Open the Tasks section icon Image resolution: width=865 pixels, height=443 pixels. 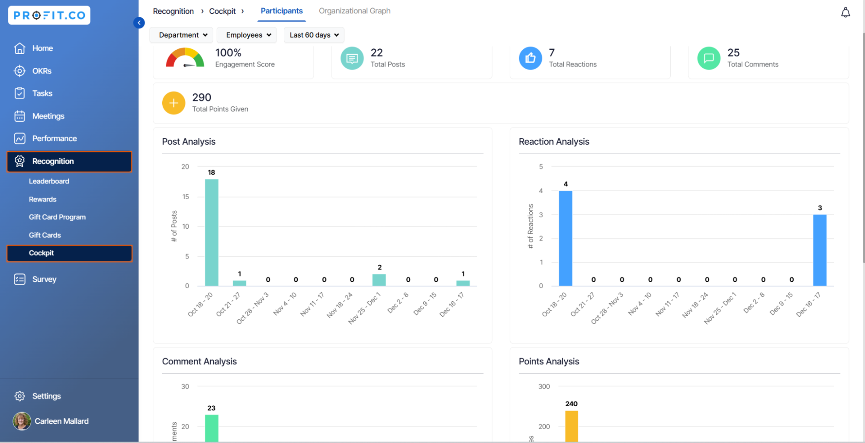point(19,93)
